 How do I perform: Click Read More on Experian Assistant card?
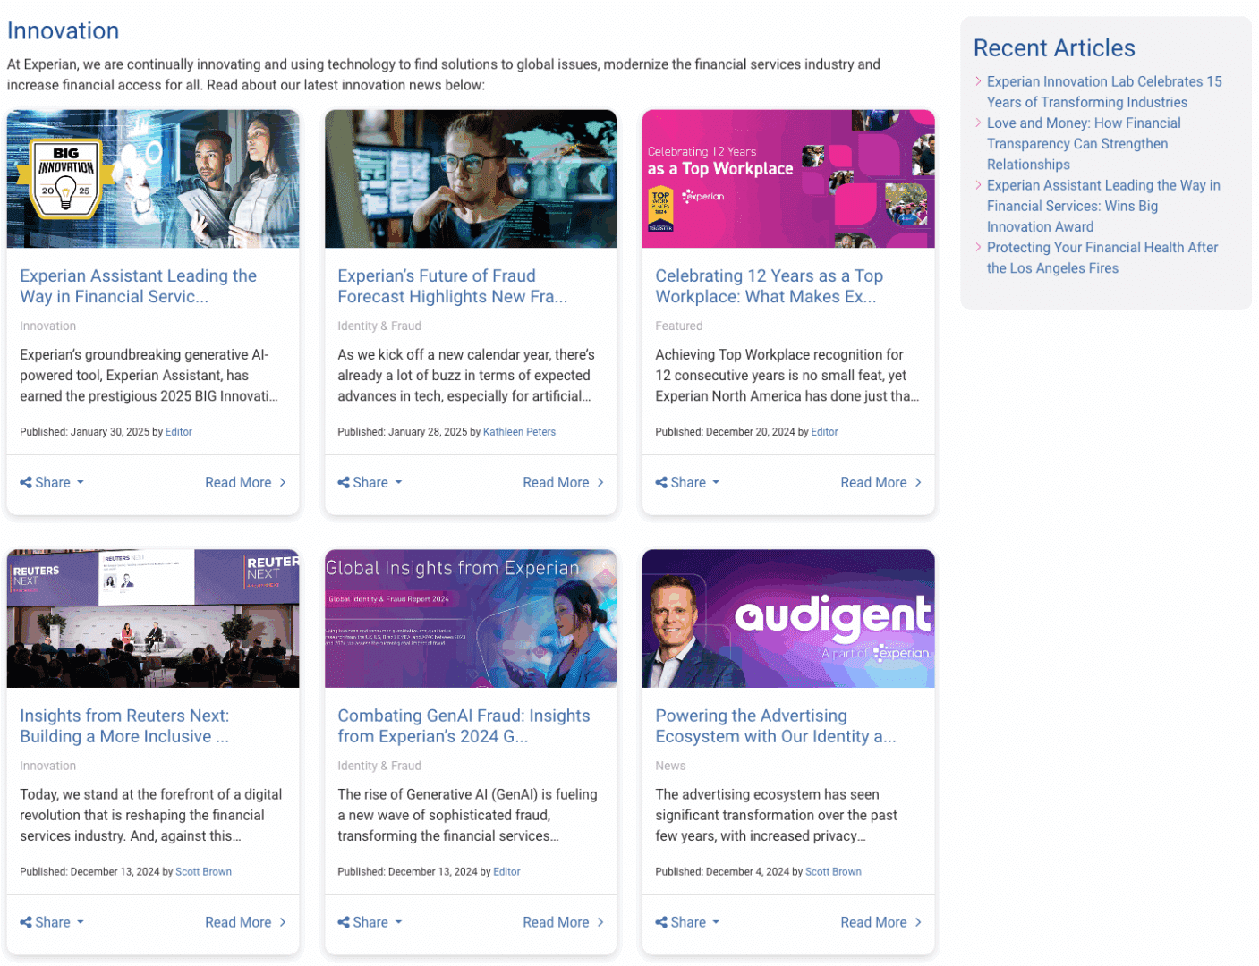click(245, 482)
